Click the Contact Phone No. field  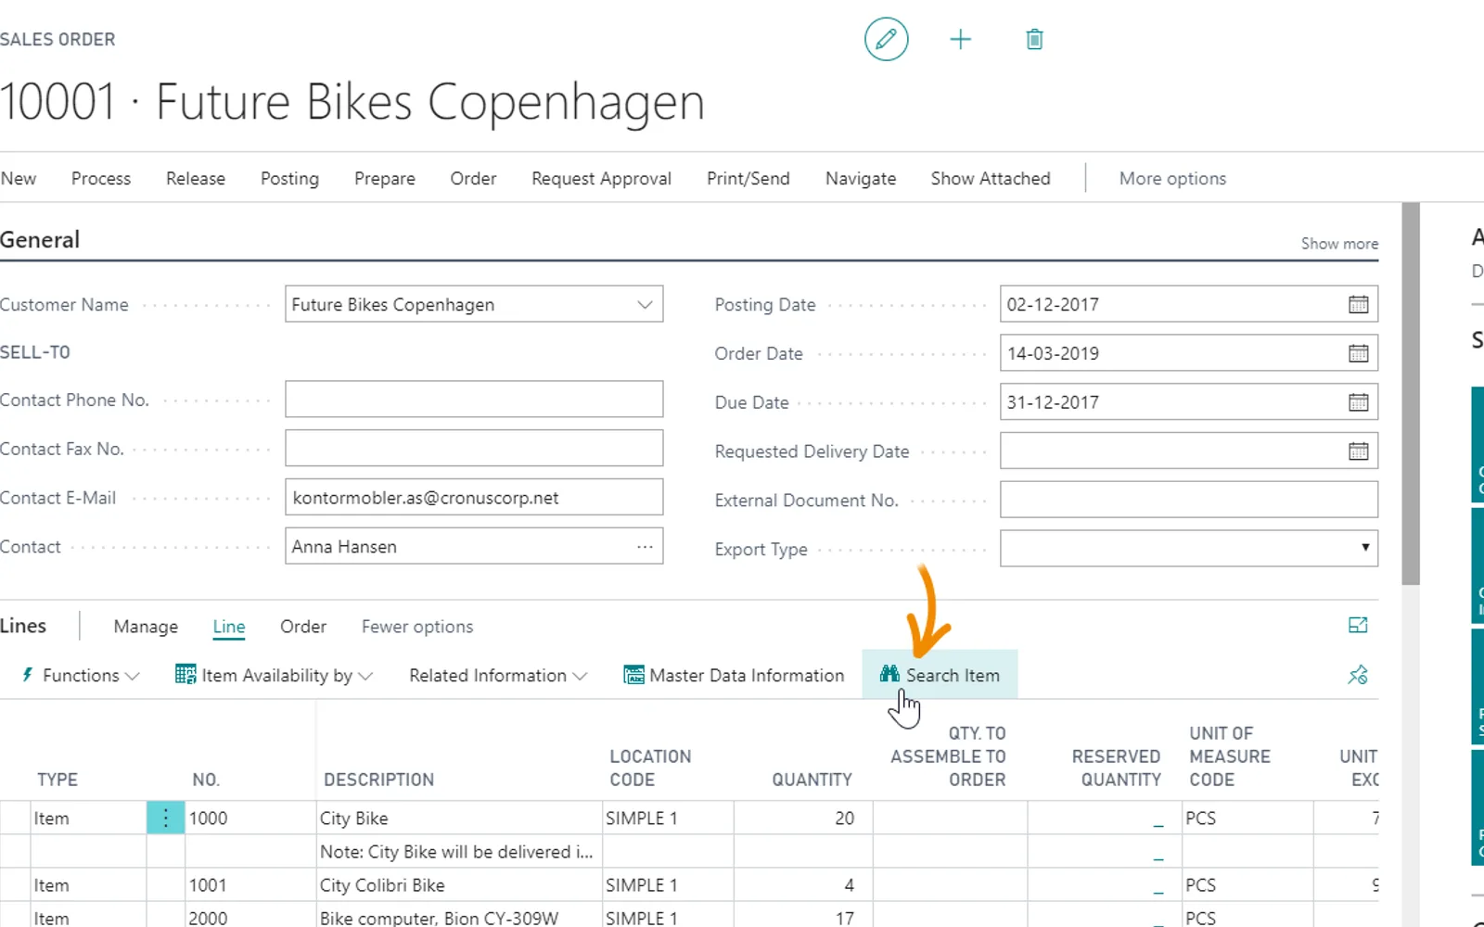coord(474,400)
